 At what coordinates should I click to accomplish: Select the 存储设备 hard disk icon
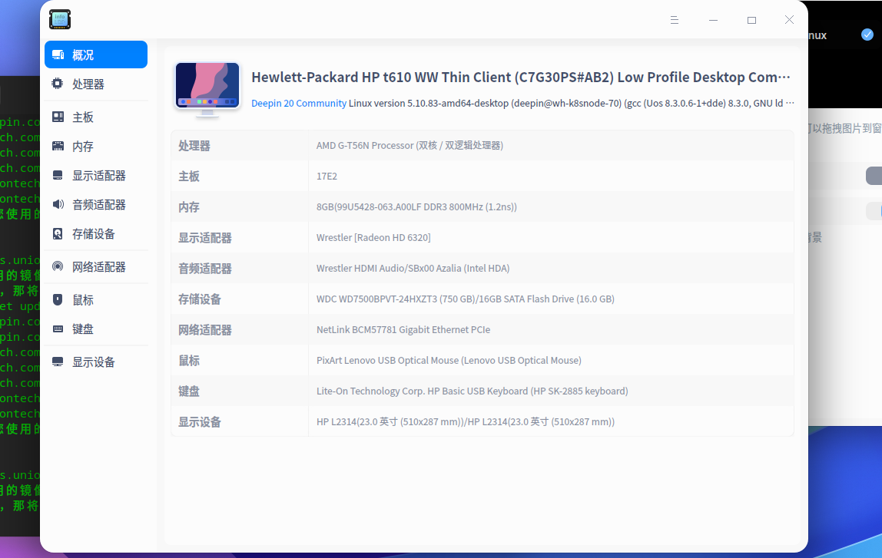[x=57, y=233]
